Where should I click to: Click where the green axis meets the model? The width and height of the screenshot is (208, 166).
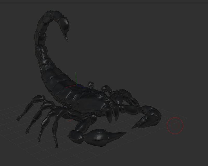[76, 84]
